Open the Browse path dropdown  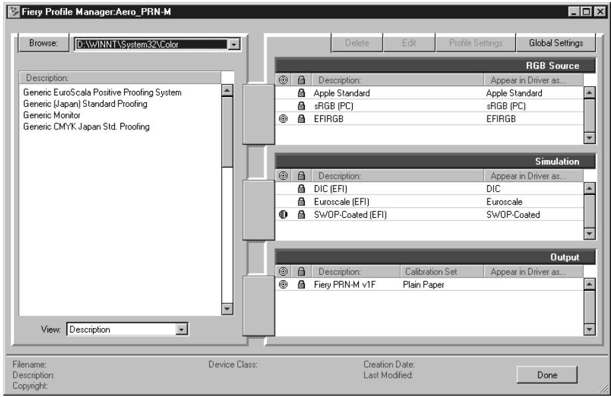(233, 44)
